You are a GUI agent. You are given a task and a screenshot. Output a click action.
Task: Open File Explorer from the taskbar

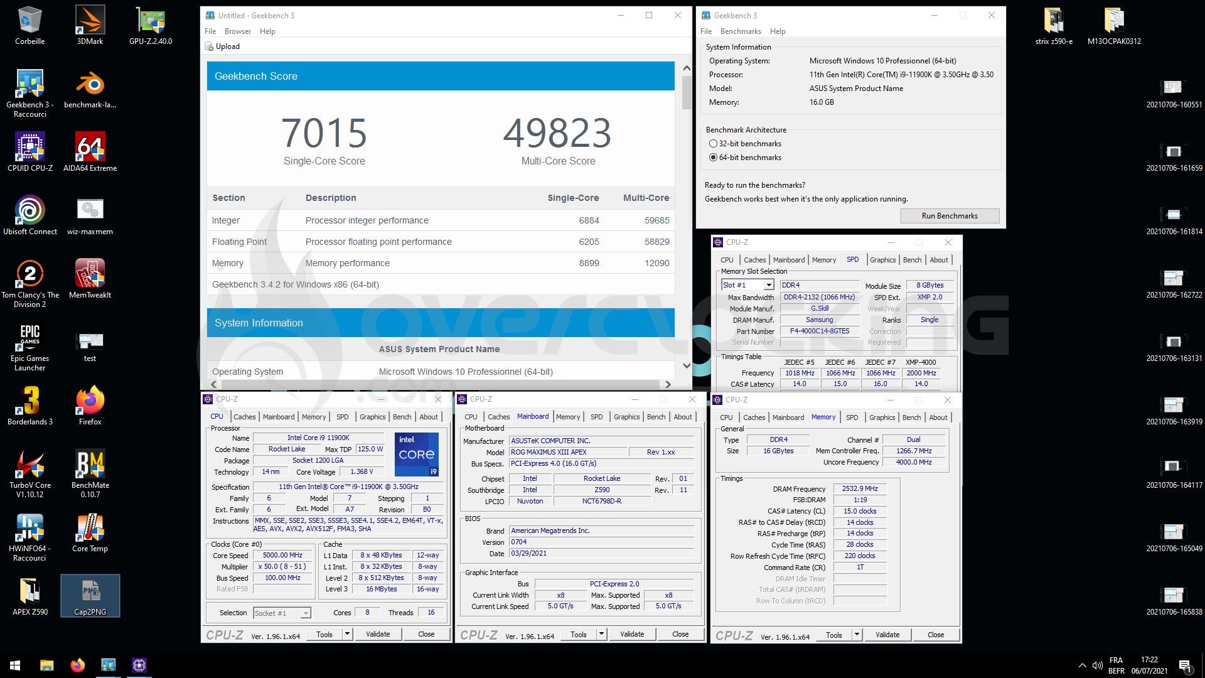point(46,665)
